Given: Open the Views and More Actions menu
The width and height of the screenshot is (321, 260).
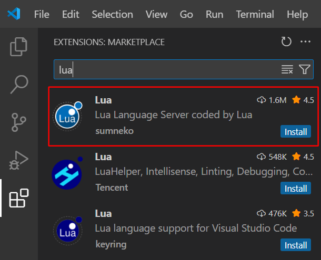Looking at the screenshot, I should click(305, 41).
